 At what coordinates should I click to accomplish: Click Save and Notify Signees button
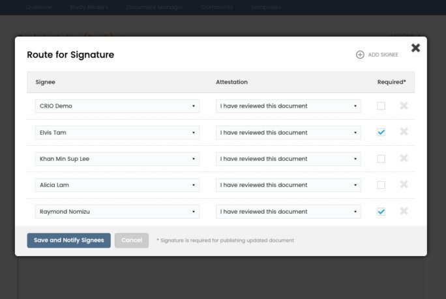coord(68,240)
